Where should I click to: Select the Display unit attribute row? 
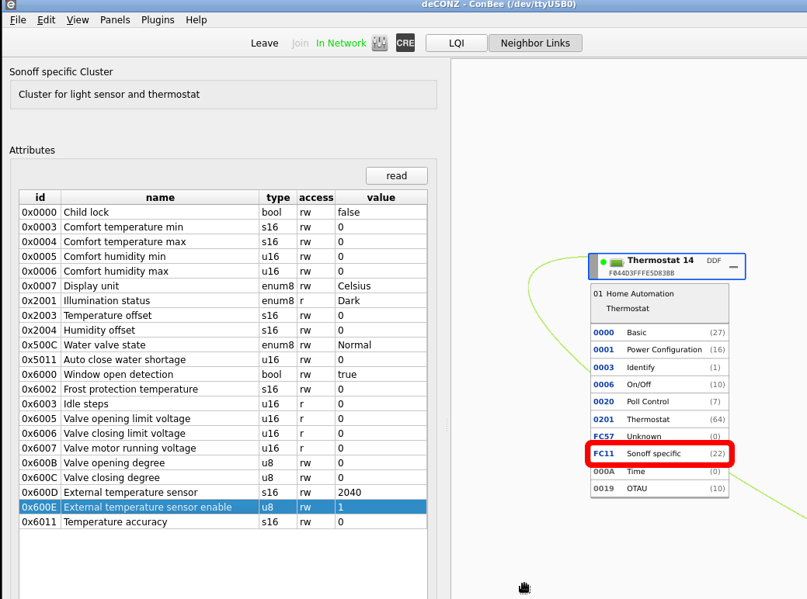(x=223, y=286)
